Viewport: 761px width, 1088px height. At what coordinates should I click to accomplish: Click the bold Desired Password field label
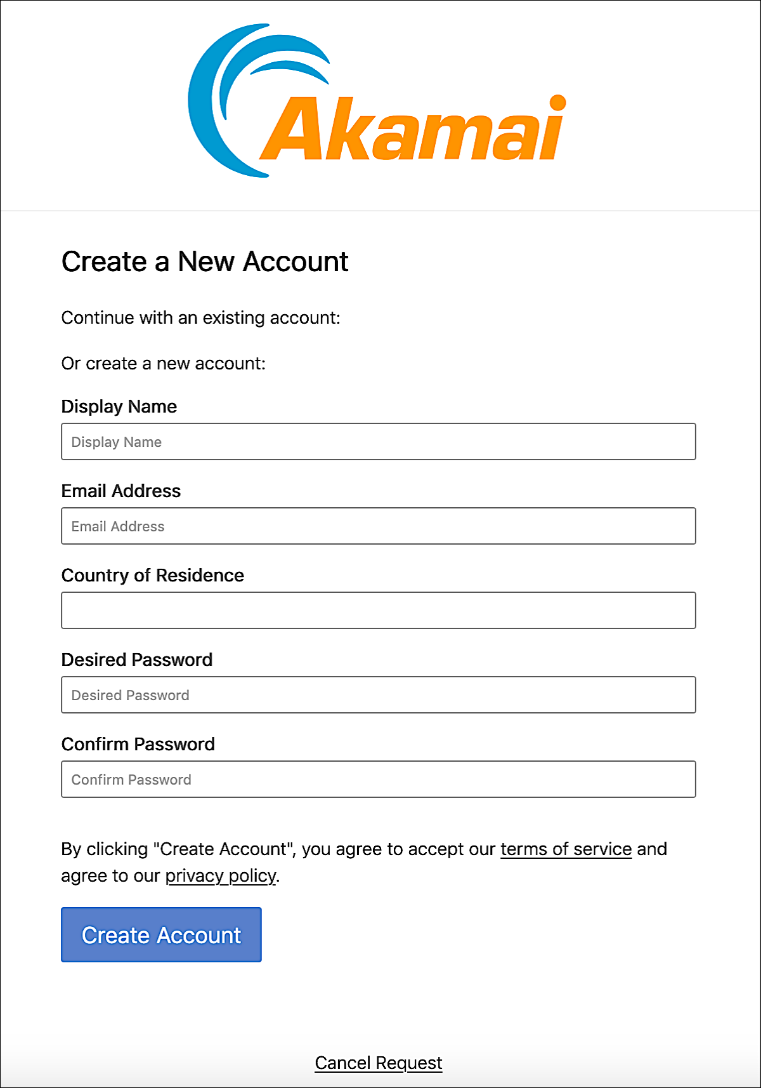pos(137,660)
